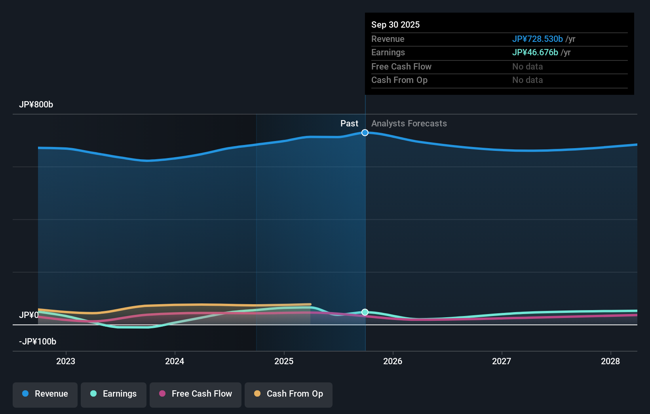Toggle the Earnings series visibility
Viewport: 650px width, 414px height.
(114, 394)
